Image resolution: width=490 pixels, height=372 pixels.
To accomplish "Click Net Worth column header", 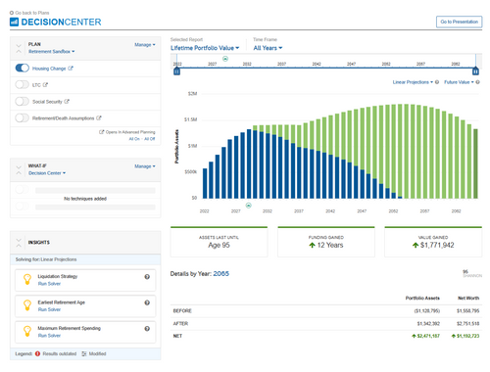I will tap(468, 299).
